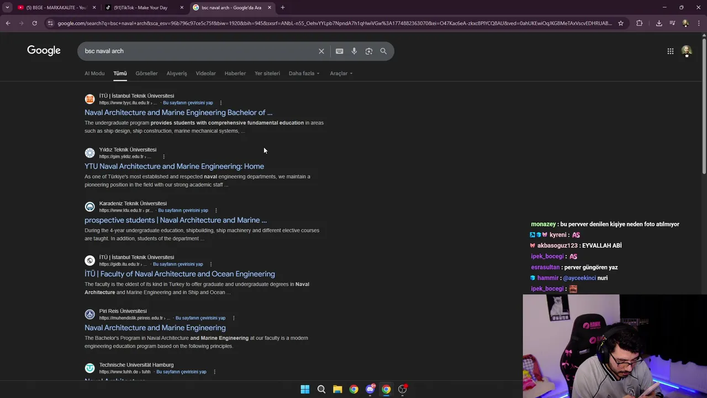This screenshot has height=398, width=707.
Task: Open more options for the İTÜ tyyc result
Action: (220, 103)
